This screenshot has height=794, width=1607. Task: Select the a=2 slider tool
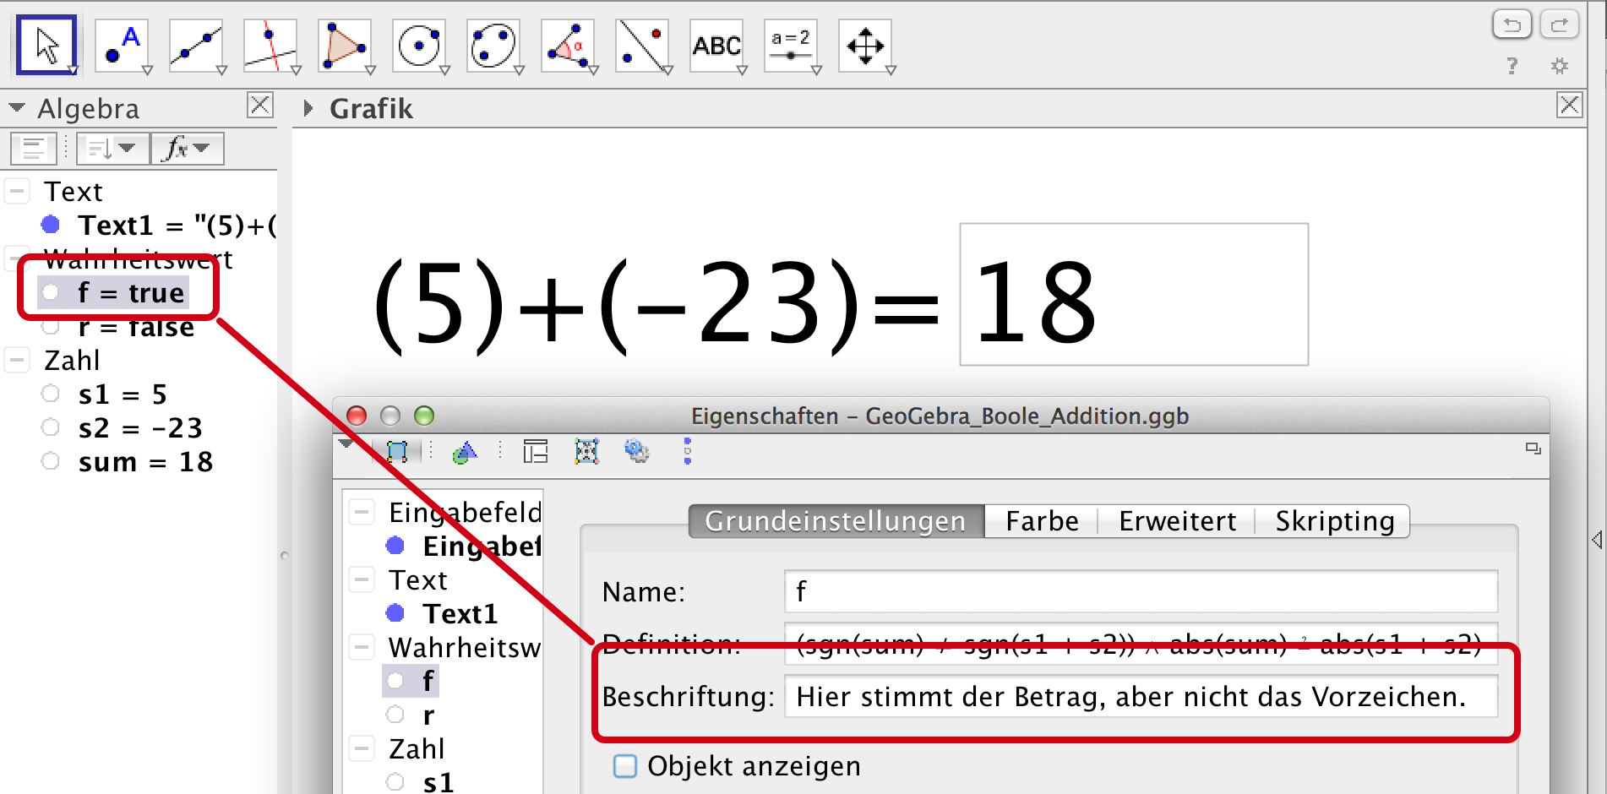(791, 45)
